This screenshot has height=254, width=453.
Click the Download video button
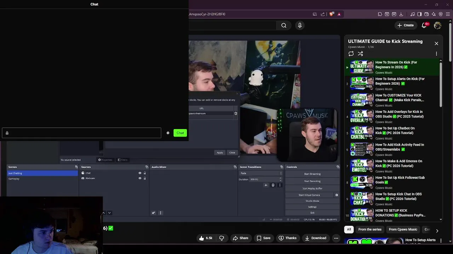click(315, 238)
